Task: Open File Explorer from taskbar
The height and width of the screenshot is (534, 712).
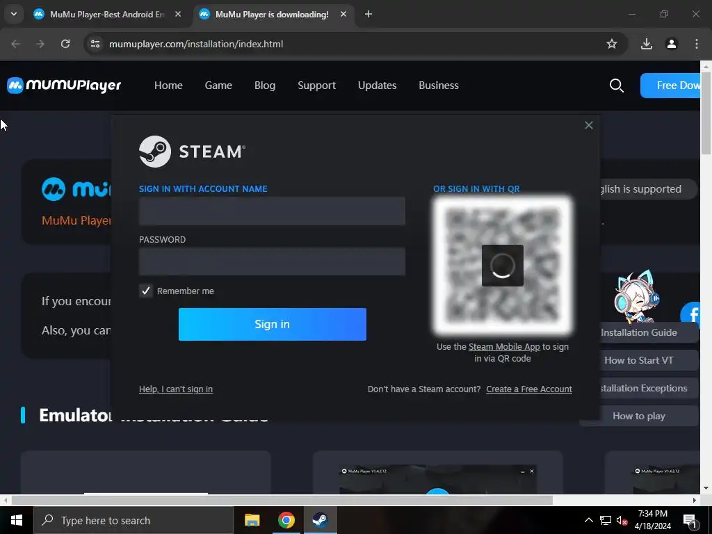Action: (252, 520)
